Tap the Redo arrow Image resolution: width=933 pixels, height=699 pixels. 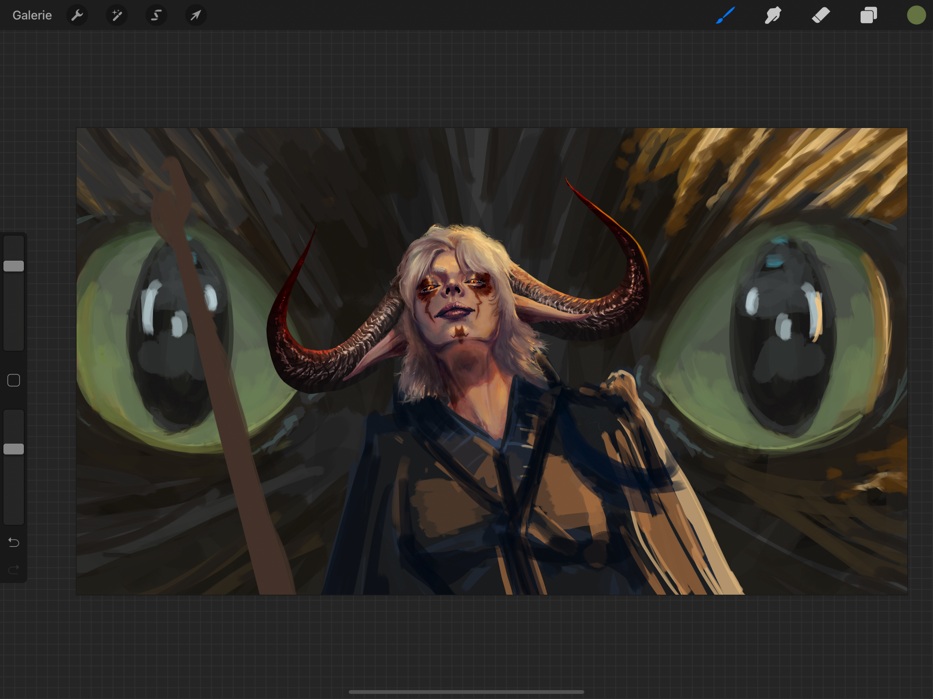pyautogui.click(x=13, y=570)
